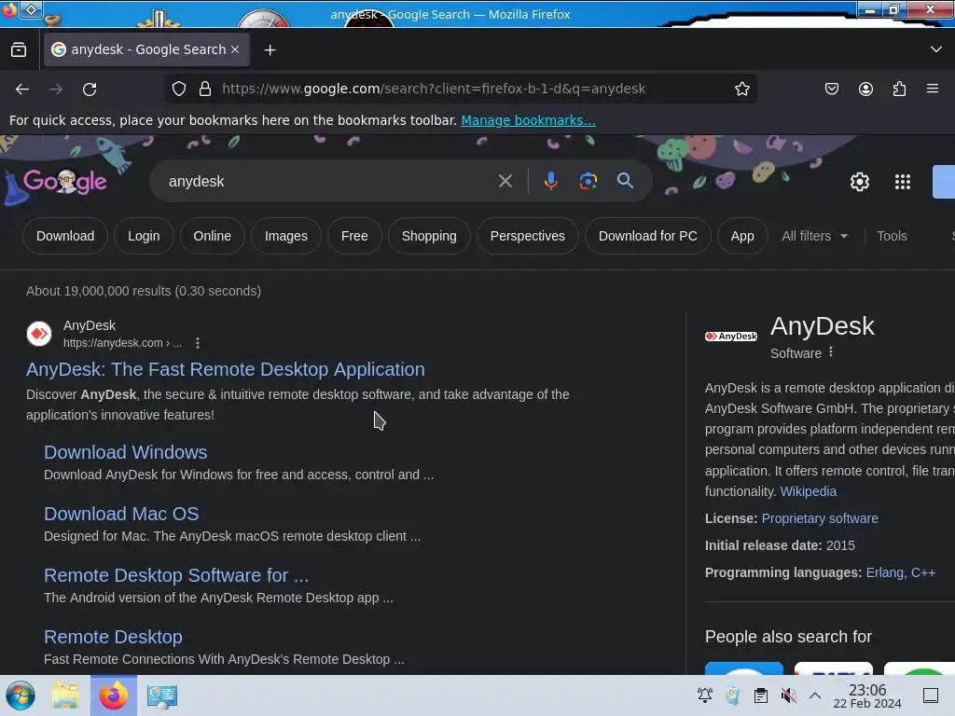
Task: Show desktop with the tray square button
Action: 931,695
